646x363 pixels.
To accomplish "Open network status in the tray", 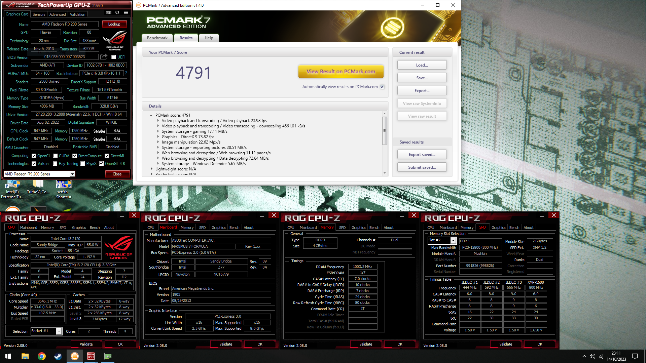I will point(601,356).
